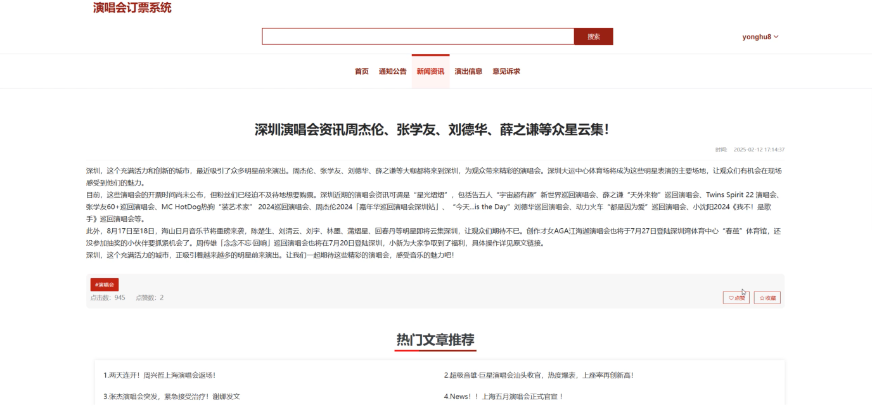Viewport: 872px width, 417px height.
Task: Click the 搜索 search button
Action: pos(593,37)
